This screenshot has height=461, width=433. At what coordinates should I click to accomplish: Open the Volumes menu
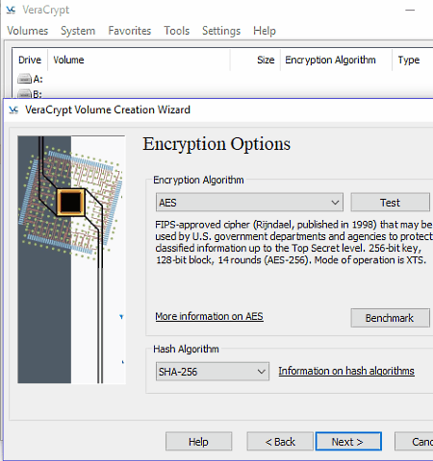click(x=28, y=31)
